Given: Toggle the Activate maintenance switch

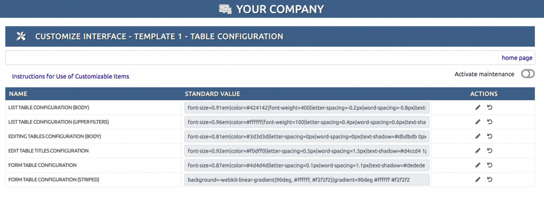Looking at the screenshot, I should coord(528,74).
